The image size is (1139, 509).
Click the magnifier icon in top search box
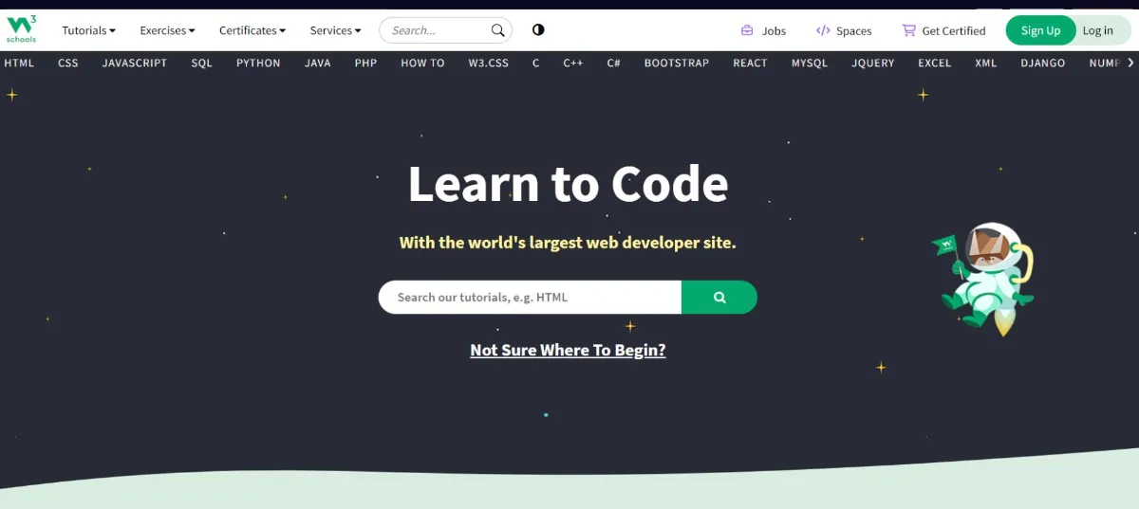(497, 30)
